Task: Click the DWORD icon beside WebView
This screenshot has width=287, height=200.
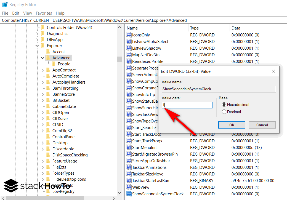Action: (x=129, y=187)
